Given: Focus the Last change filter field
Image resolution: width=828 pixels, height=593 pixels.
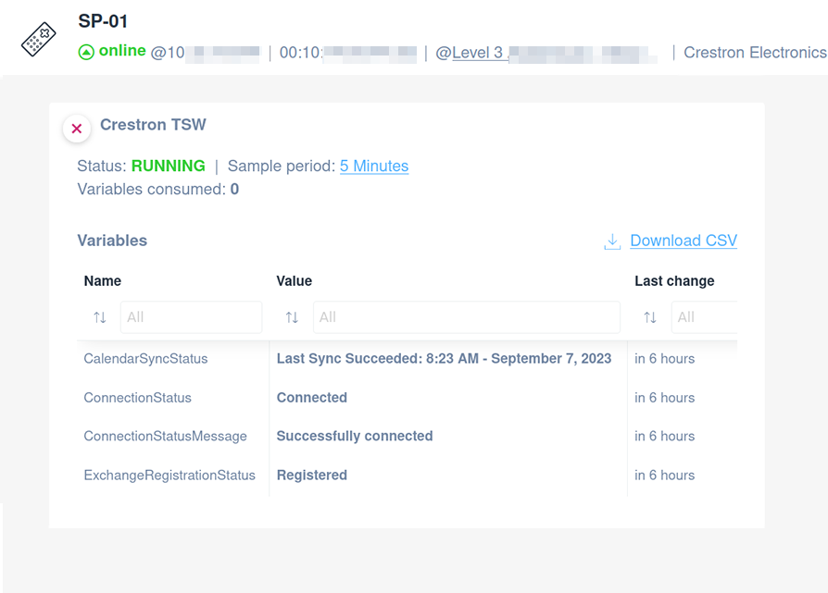Looking at the screenshot, I should point(705,317).
